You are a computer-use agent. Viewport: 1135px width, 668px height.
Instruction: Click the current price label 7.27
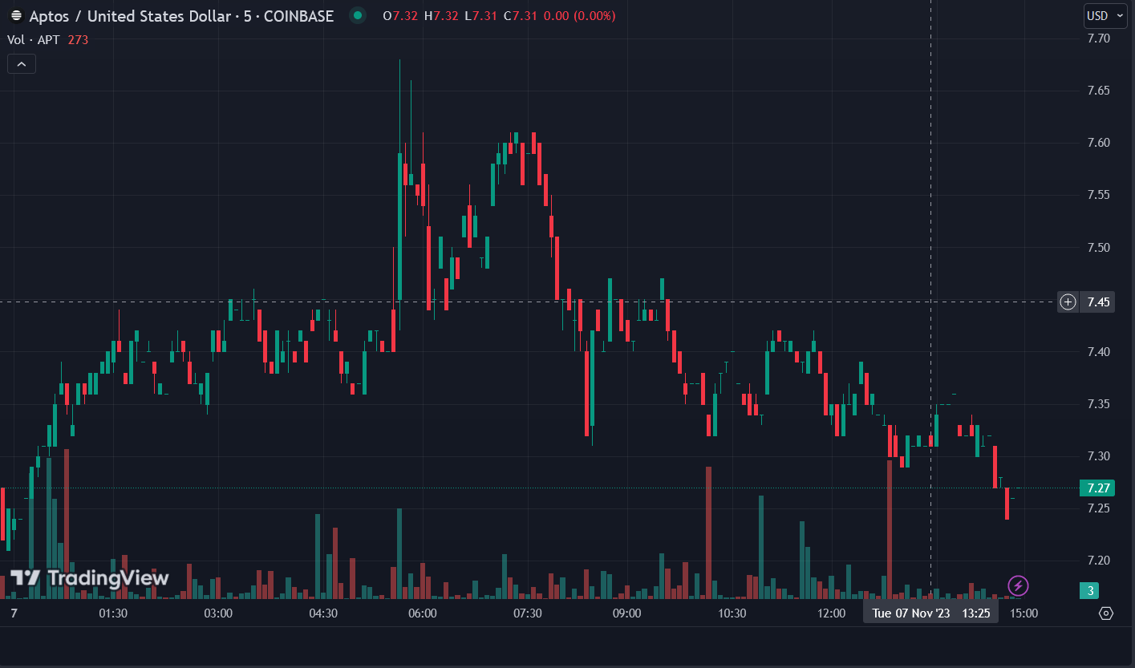tap(1098, 488)
